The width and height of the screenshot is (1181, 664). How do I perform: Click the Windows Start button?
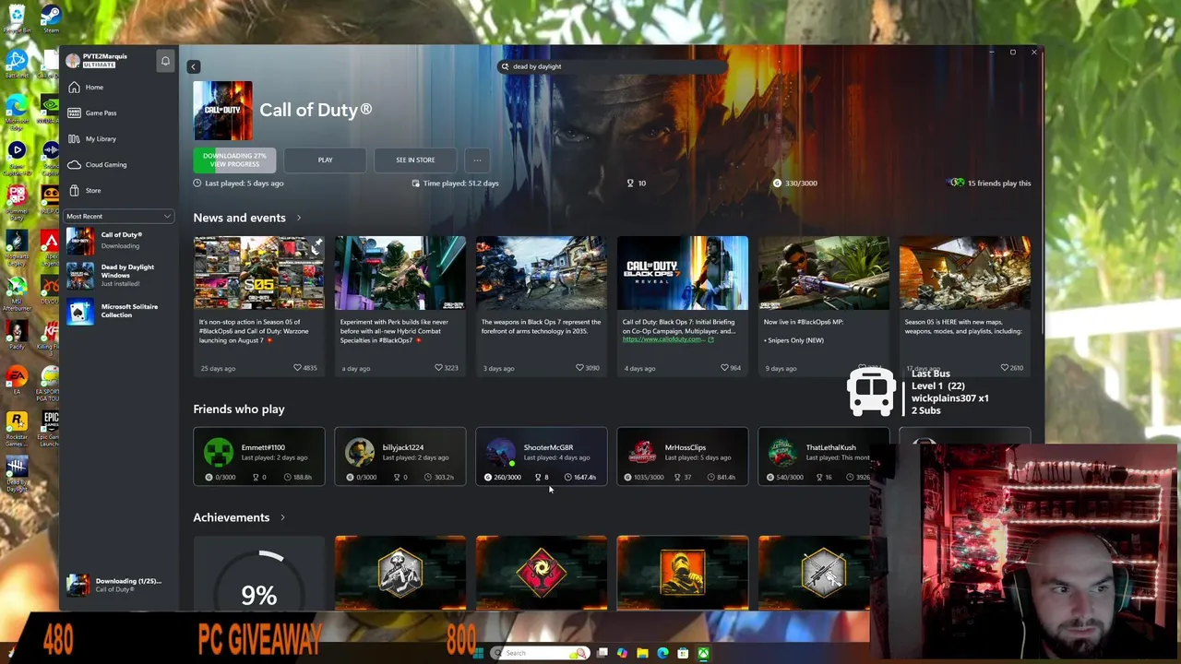click(x=477, y=653)
